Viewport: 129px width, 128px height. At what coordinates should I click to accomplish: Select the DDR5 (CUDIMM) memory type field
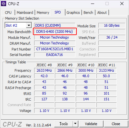(55, 25)
